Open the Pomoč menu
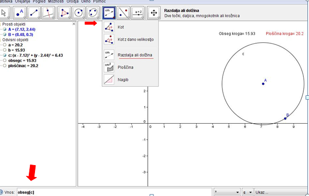Screen dimensions: 309x196 (x=99, y=2)
